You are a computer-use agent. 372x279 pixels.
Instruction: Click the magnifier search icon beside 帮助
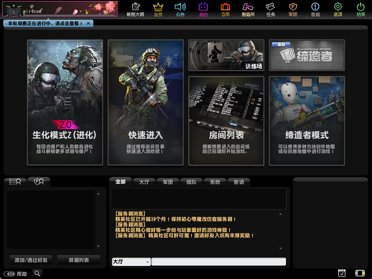tap(37, 273)
